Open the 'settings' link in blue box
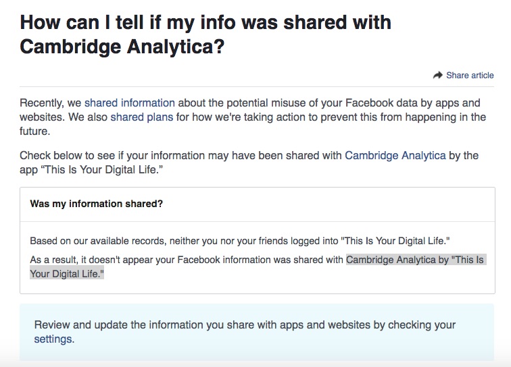 [x=53, y=339]
